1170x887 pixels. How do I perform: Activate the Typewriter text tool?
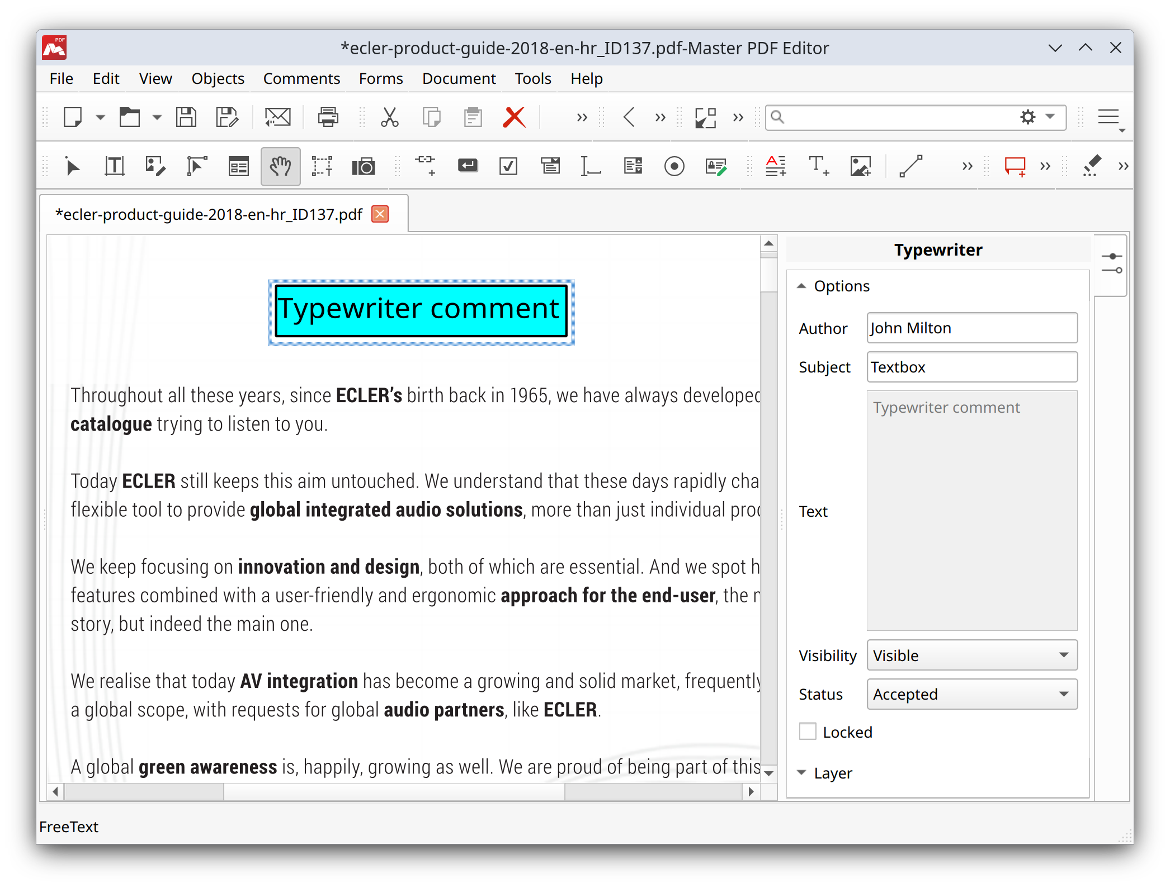819,166
